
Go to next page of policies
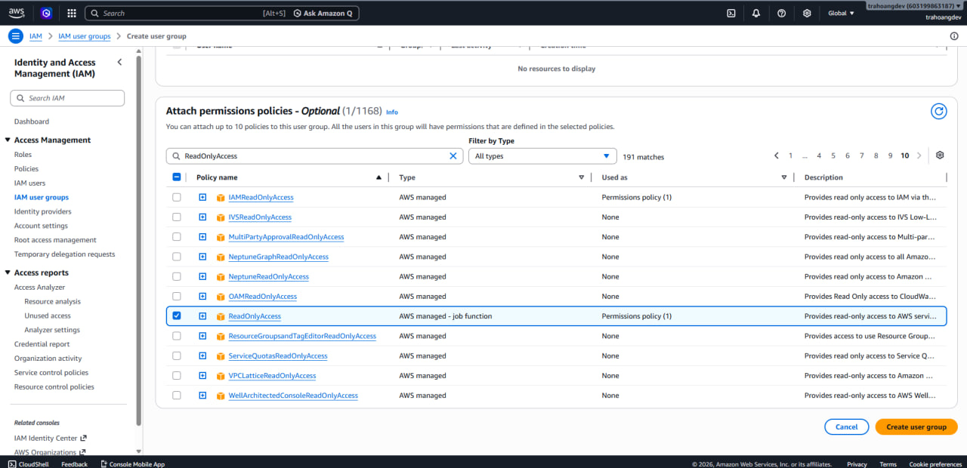pos(919,155)
